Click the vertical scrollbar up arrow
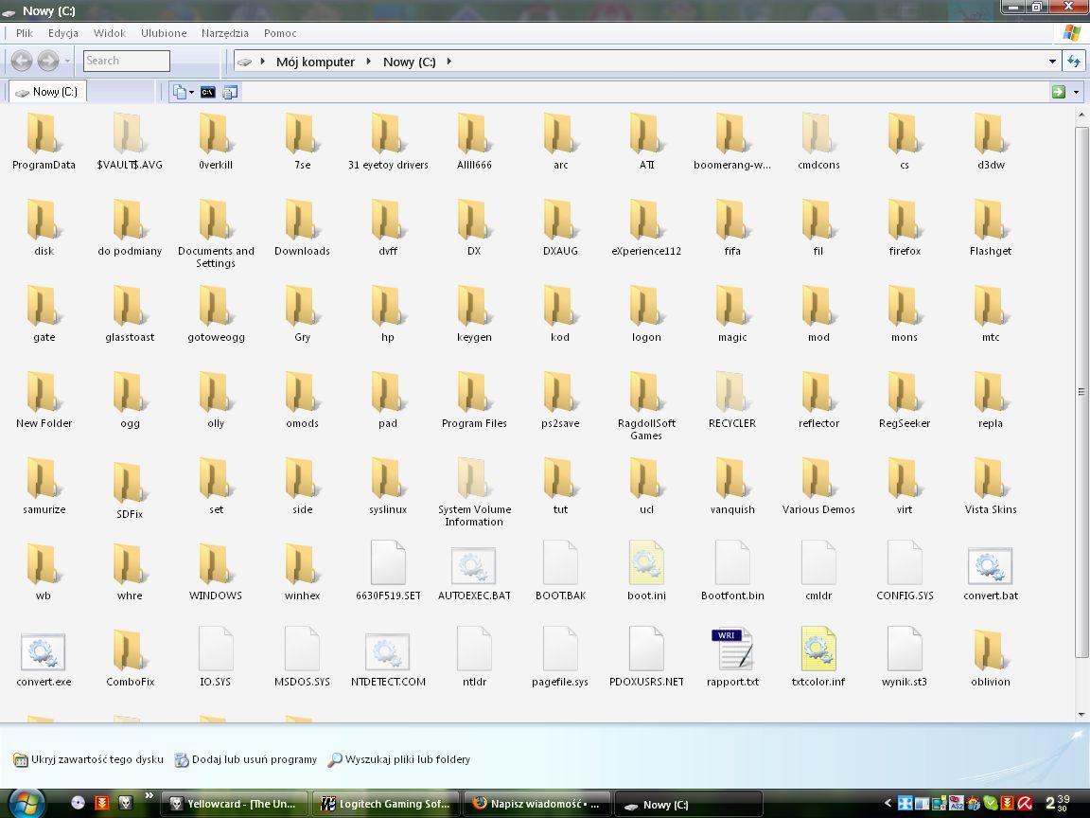The width and height of the screenshot is (1090, 818). 1081,114
